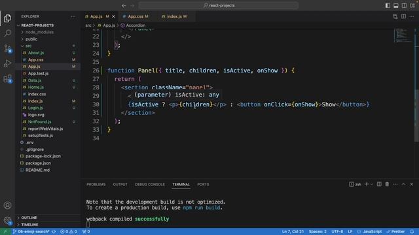
Task: Open the Accounts menu icon
Action: point(7,206)
